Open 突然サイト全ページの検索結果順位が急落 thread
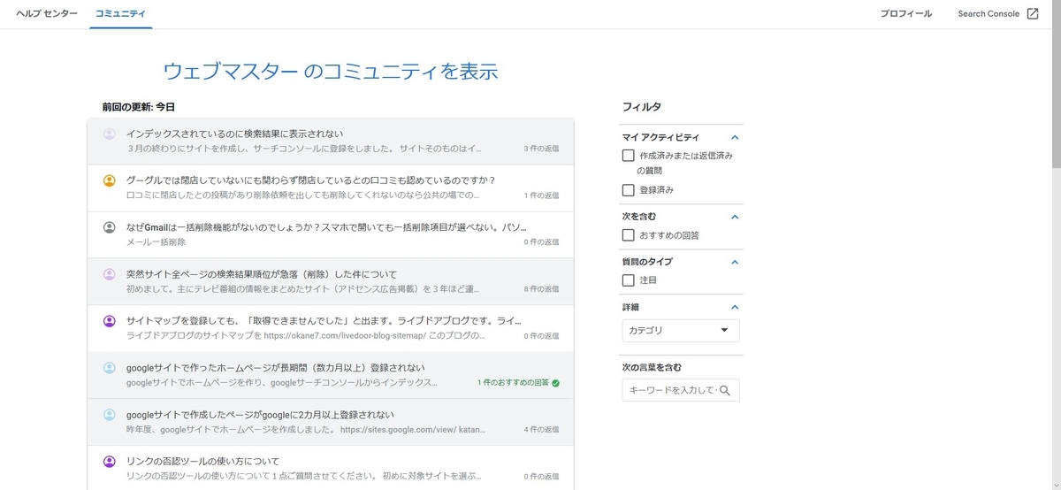 [331, 282]
